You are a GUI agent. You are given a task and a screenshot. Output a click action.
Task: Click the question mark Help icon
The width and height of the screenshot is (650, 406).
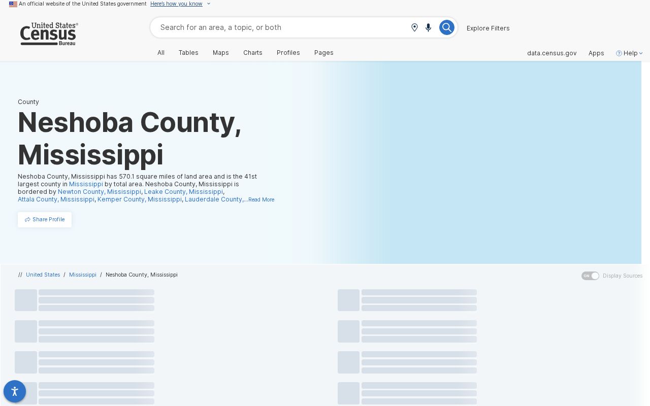pyautogui.click(x=619, y=53)
